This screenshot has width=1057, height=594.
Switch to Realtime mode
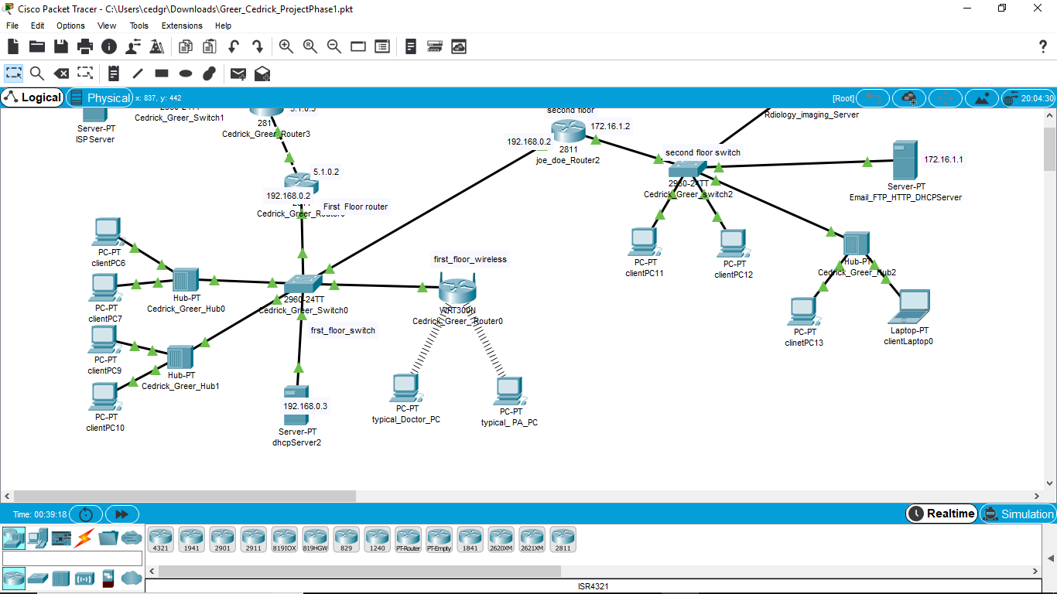(x=942, y=514)
